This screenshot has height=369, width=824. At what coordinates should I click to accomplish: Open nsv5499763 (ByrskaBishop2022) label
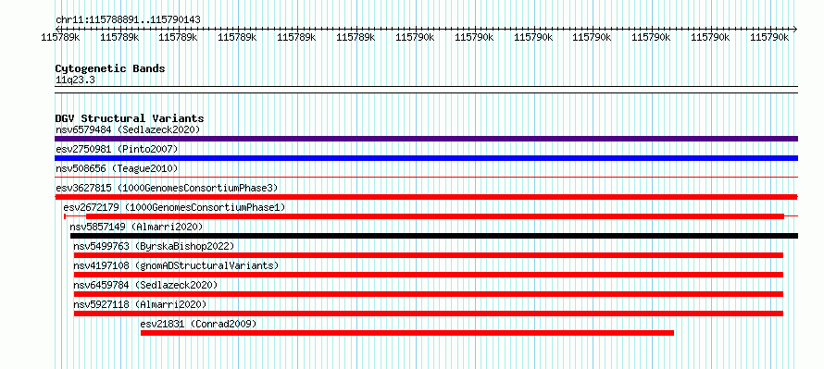click(x=154, y=246)
